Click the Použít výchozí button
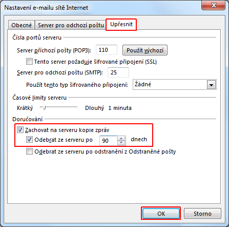 145,50
